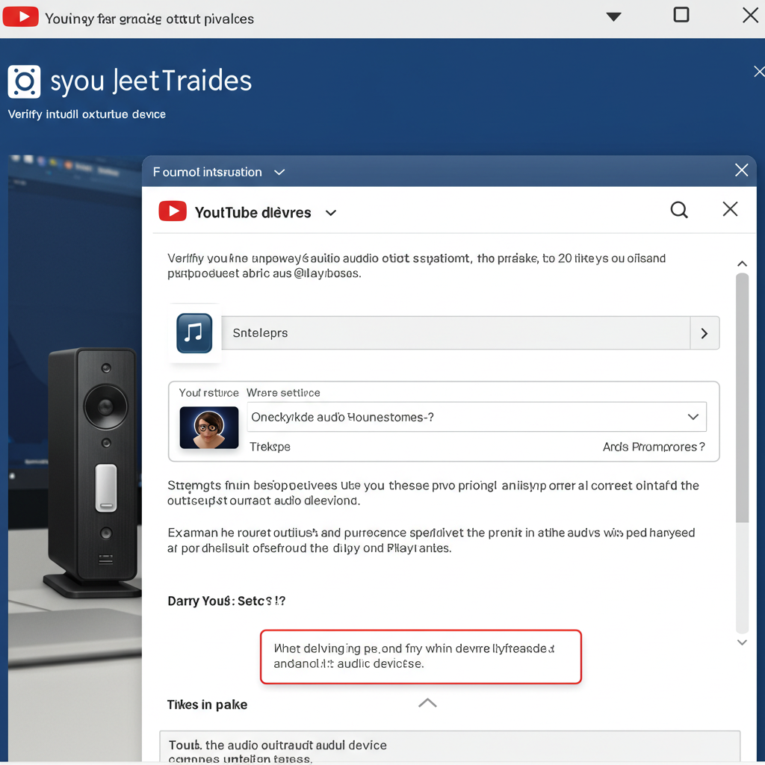This screenshot has width=765, height=765.
Task: Click scrollbar down arrow
Action: click(742, 642)
